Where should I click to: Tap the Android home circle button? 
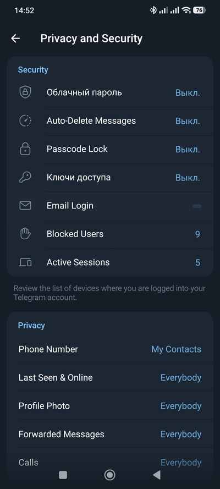(x=109, y=475)
